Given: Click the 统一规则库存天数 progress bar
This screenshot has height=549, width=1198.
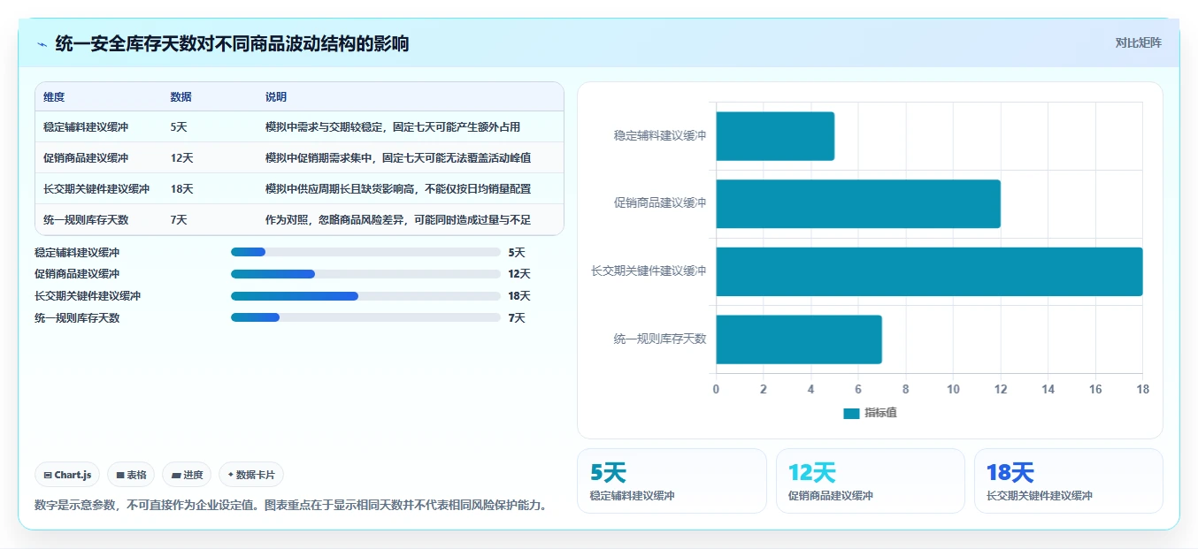Looking at the screenshot, I should click(365, 317).
